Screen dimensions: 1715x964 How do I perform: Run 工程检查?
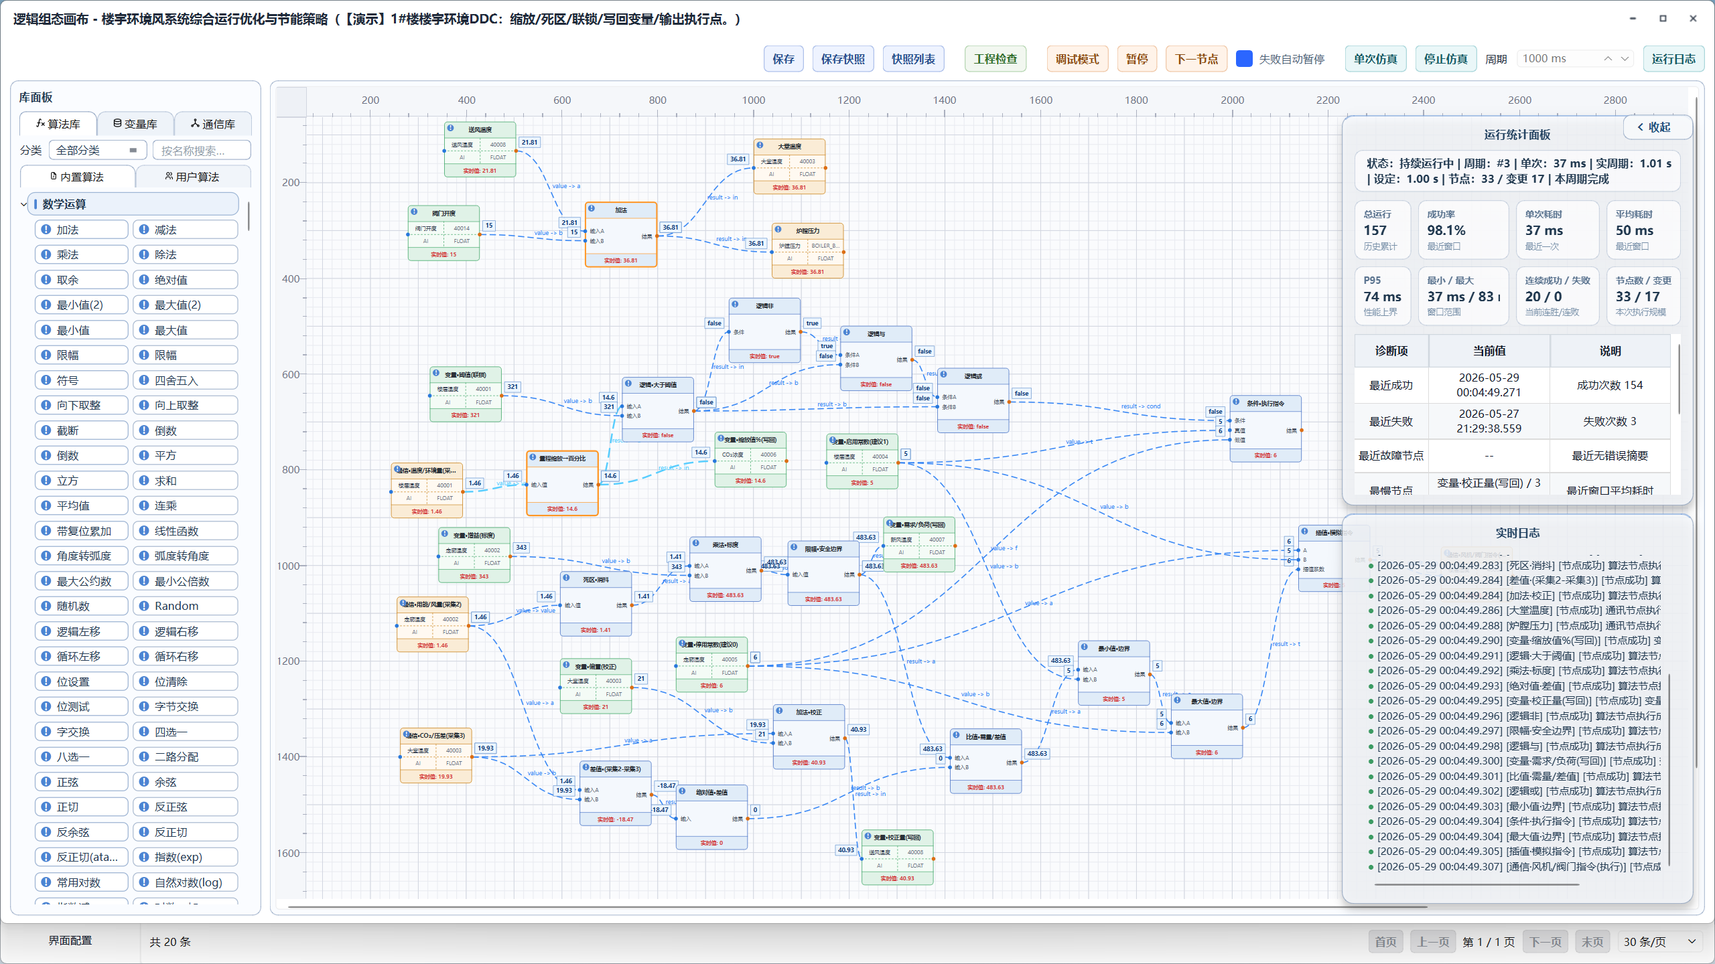click(996, 59)
